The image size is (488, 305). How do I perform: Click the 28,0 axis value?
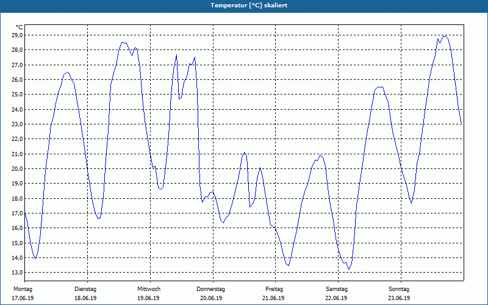(x=17, y=50)
